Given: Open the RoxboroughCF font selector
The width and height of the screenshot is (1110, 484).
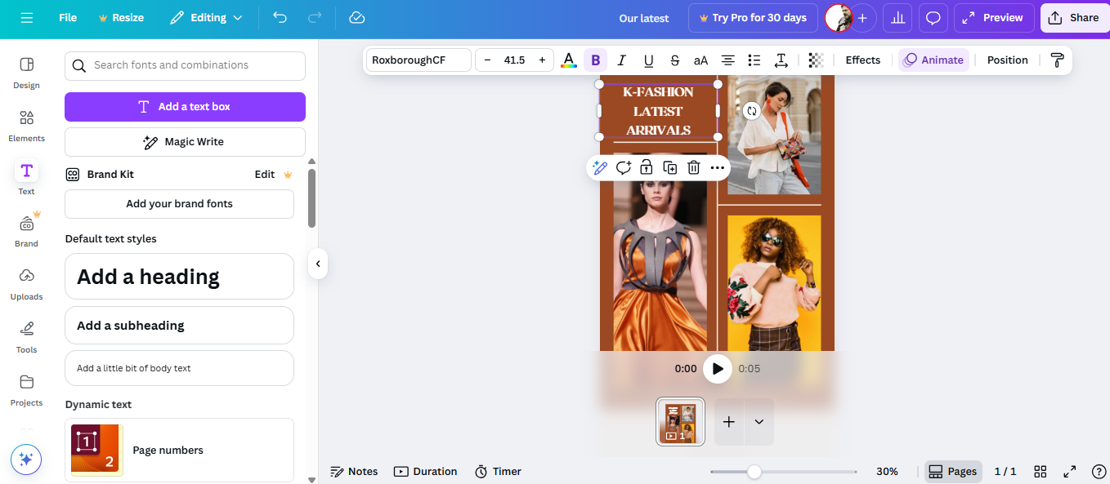Looking at the screenshot, I should (418, 60).
